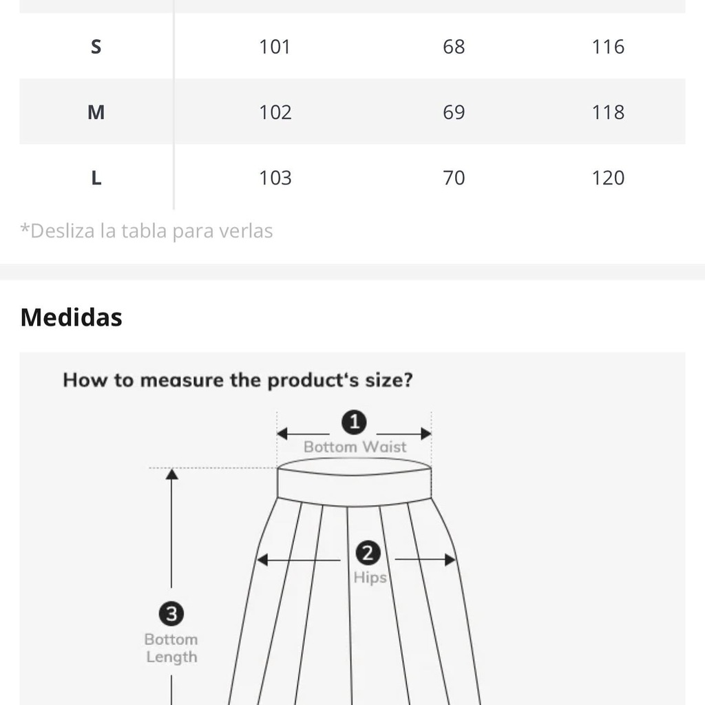Click the value 118 in the M row

(x=608, y=112)
